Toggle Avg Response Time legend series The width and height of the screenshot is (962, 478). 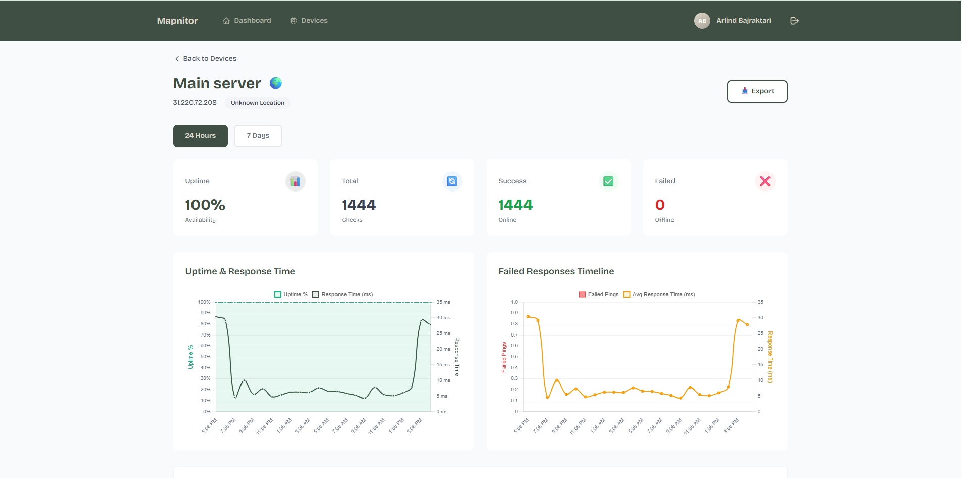pyautogui.click(x=659, y=294)
